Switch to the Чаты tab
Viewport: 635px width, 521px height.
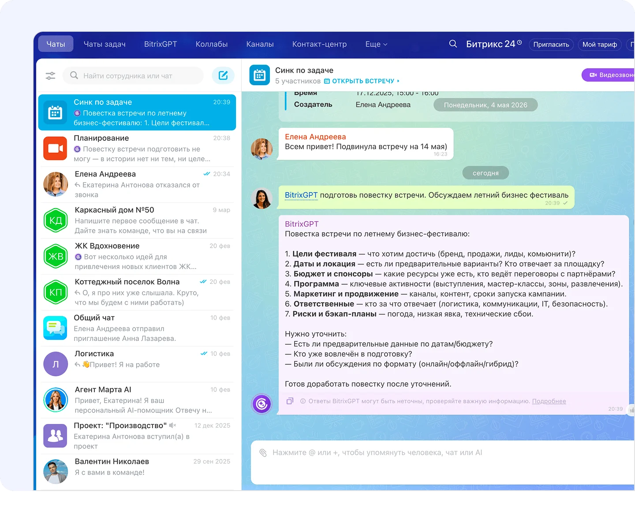click(56, 44)
